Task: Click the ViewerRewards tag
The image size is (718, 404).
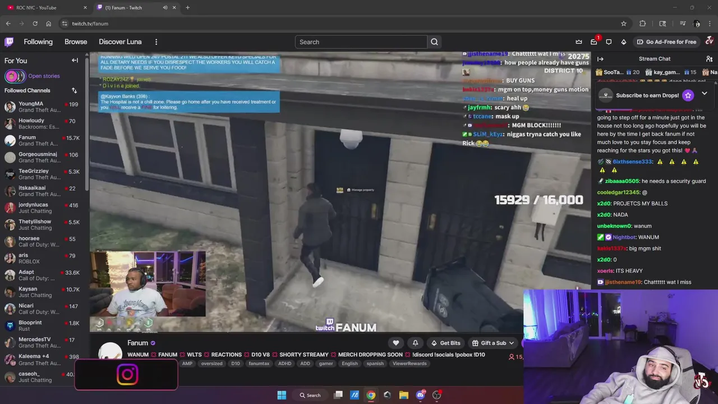Action: click(409, 364)
